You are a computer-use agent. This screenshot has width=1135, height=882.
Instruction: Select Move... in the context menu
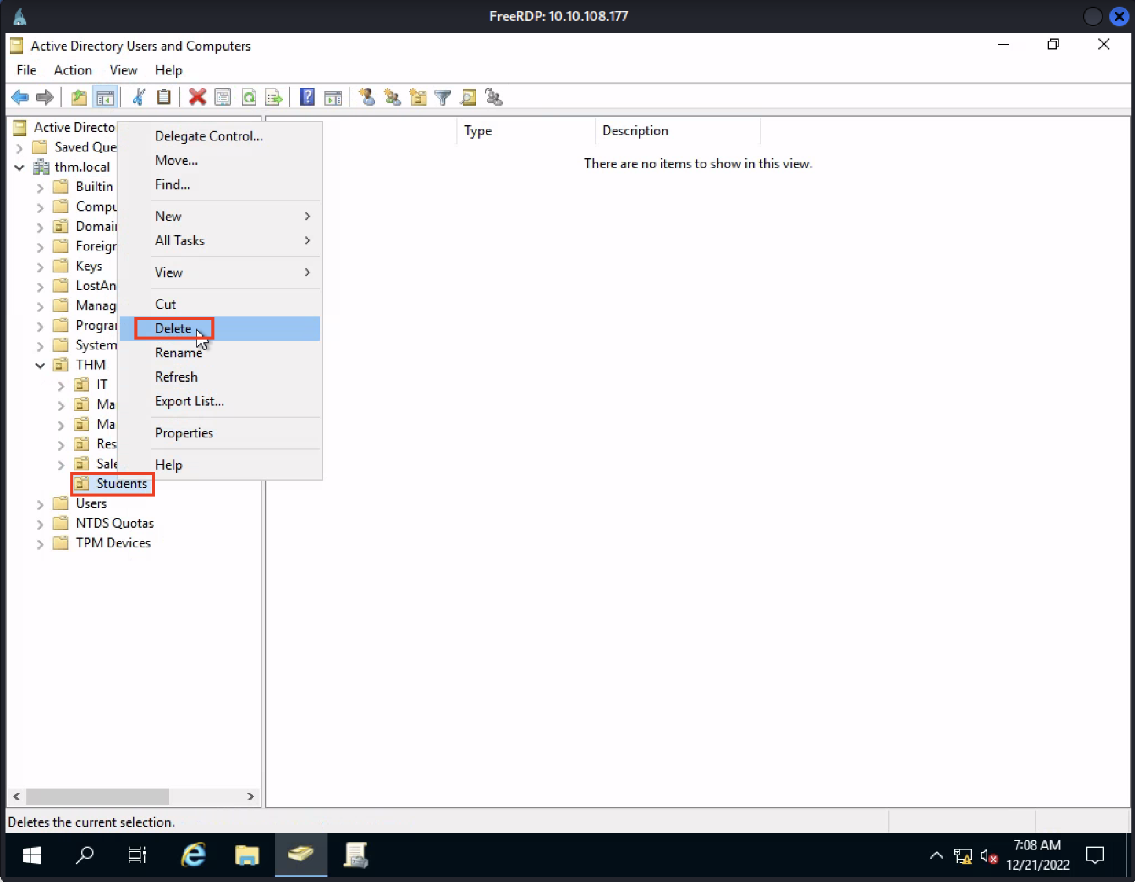click(220, 161)
